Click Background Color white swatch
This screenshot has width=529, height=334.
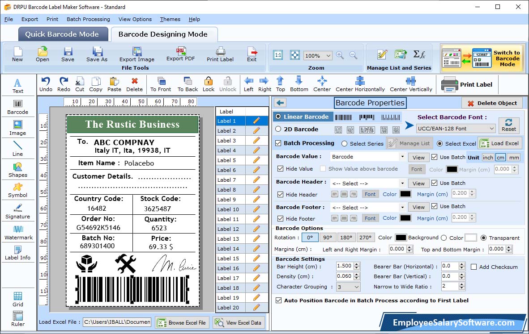(x=471, y=238)
